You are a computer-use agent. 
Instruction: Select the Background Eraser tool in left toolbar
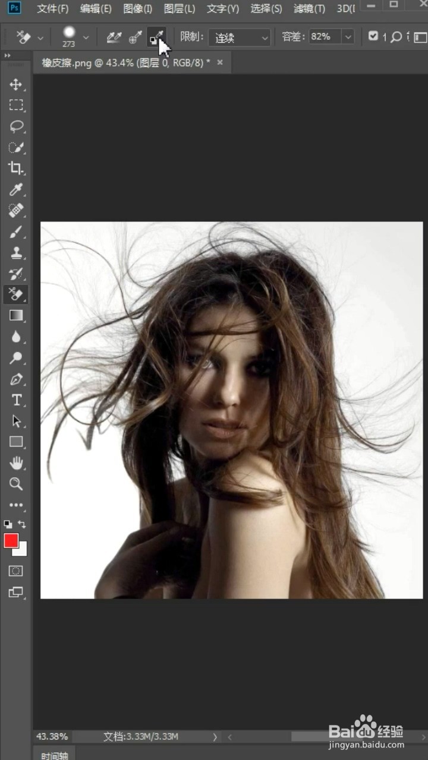[16, 293]
